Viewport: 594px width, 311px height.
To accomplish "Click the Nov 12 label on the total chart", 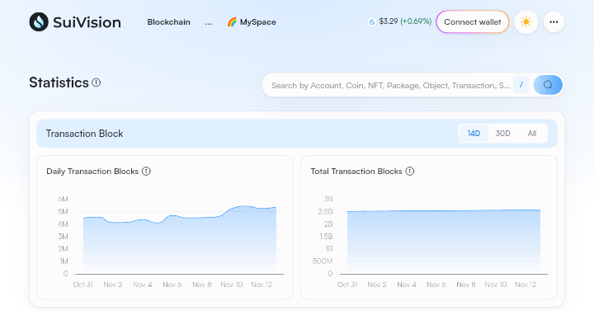I will tap(526, 285).
